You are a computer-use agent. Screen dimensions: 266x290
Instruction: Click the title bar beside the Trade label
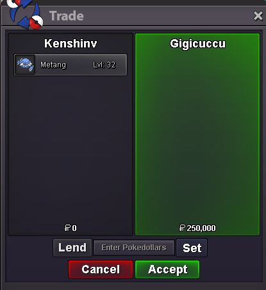pyautogui.click(x=167, y=16)
